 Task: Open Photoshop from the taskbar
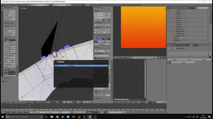coord(84,117)
